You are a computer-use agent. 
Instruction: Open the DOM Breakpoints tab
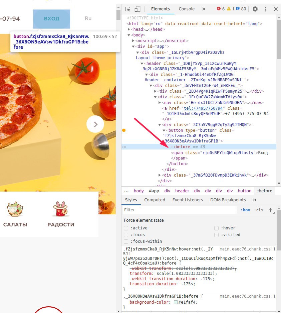click(x=228, y=200)
